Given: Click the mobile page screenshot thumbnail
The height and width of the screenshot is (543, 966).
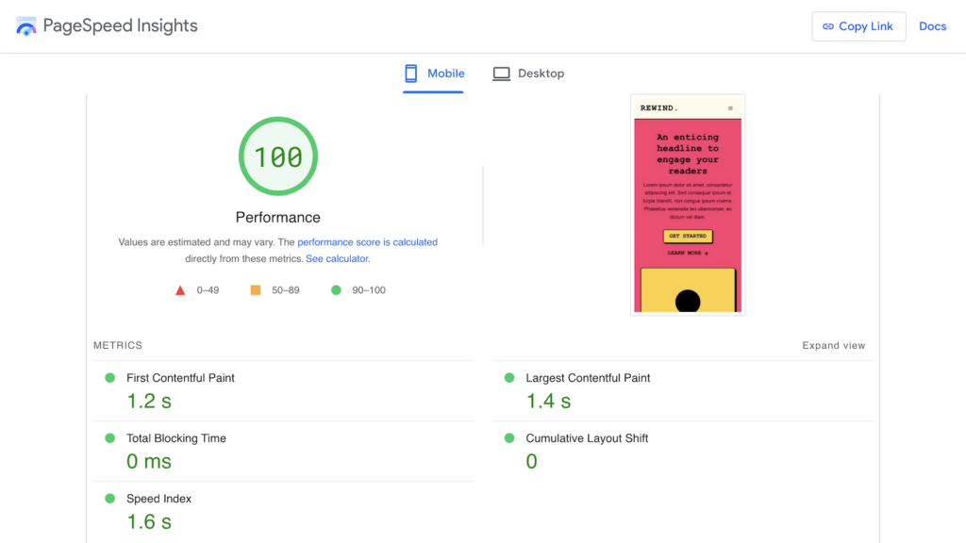Looking at the screenshot, I should 688,205.
